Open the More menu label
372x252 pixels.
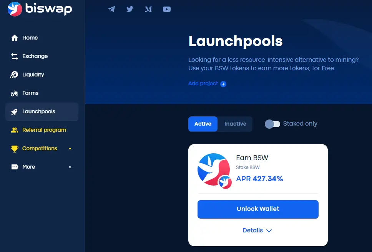[29, 167]
